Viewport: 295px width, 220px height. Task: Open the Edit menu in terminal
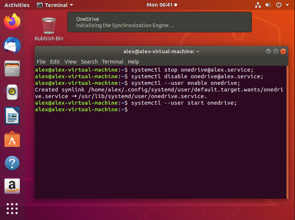click(x=55, y=62)
